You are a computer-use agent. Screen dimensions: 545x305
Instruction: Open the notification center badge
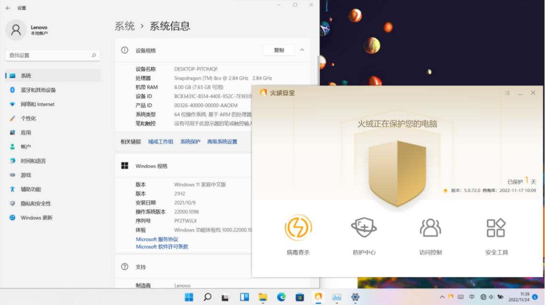[x=535, y=297]
